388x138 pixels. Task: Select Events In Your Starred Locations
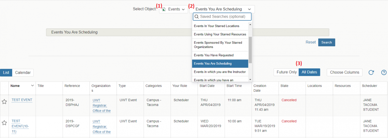(x=220, y=26)
